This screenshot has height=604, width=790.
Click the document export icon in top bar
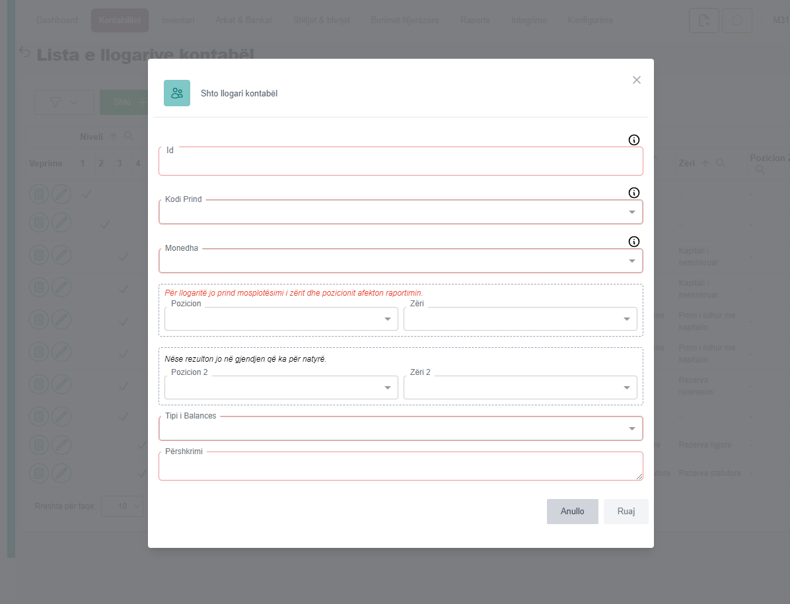point(704,20)
